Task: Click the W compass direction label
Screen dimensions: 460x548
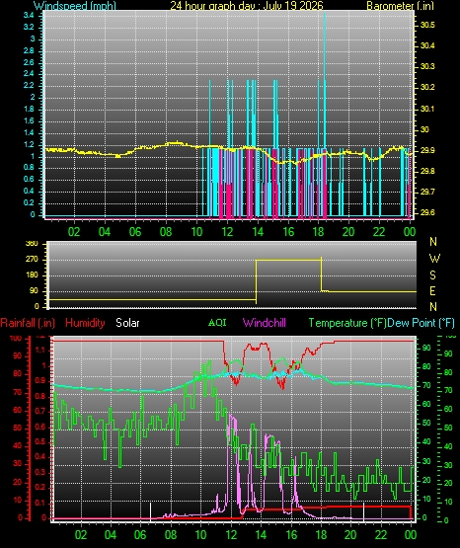Action: click(434, 259)
